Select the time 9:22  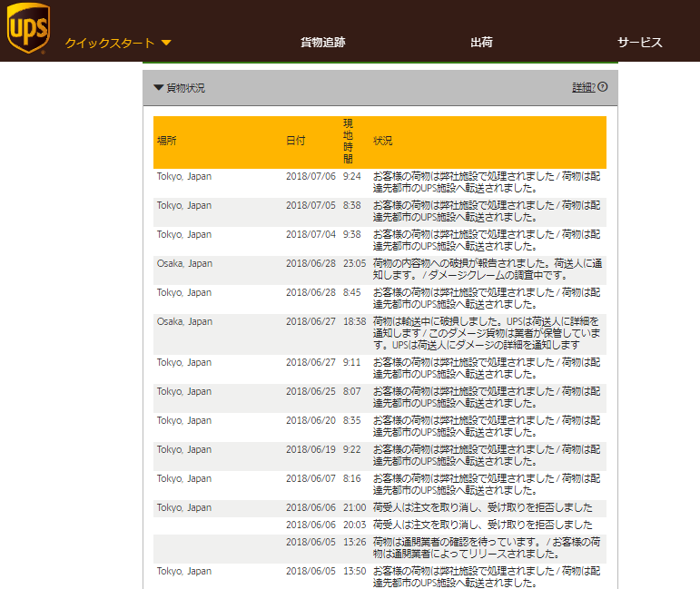tap(351, 449)
